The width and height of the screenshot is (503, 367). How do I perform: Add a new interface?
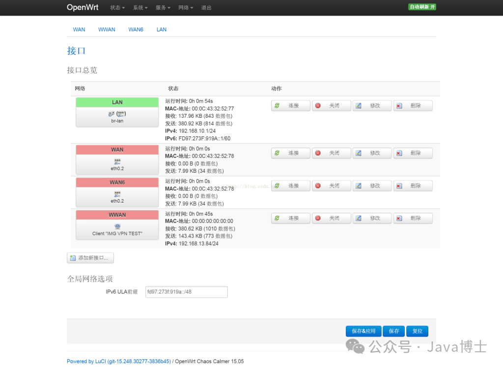(90, 258)
